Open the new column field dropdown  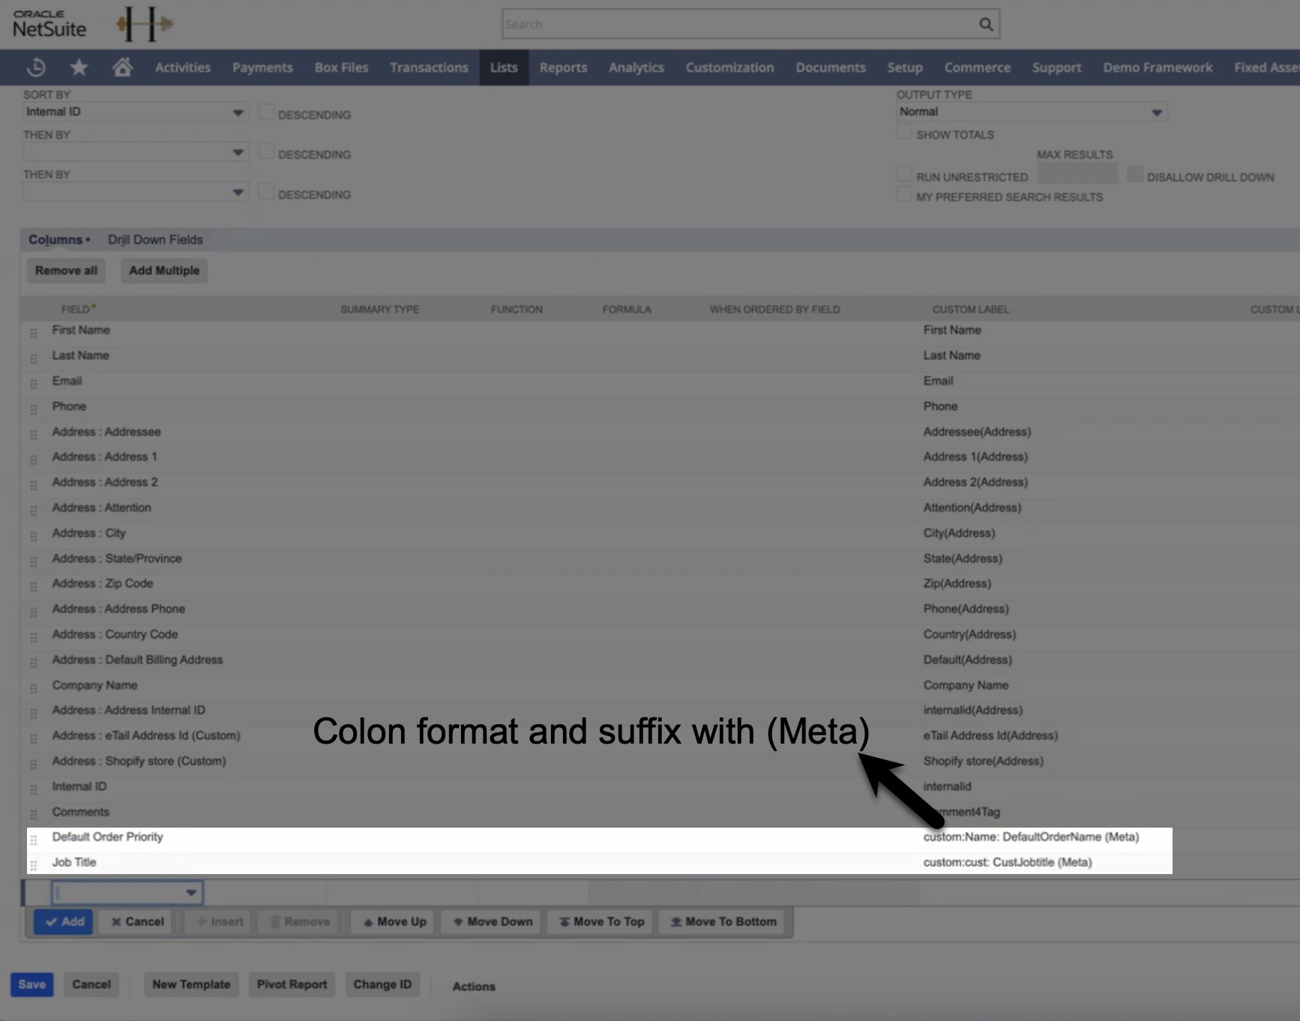(127, 892)
